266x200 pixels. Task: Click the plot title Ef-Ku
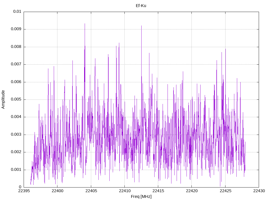(141, 6)
